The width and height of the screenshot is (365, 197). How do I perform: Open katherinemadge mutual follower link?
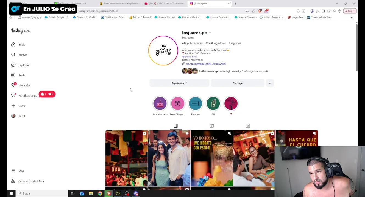[209, 71]
